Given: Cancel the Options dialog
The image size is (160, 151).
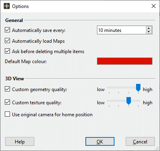Looking at the screenshot, I should (140, 141).
